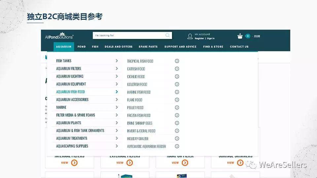Click arrow icon next to Cichlid Food
Image resolution: width=317 pixels, height=178 pixels.
pyautogui.click(x=177, y=76)
